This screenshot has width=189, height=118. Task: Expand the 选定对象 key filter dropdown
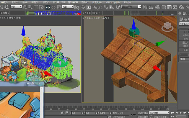coord(159,113)
